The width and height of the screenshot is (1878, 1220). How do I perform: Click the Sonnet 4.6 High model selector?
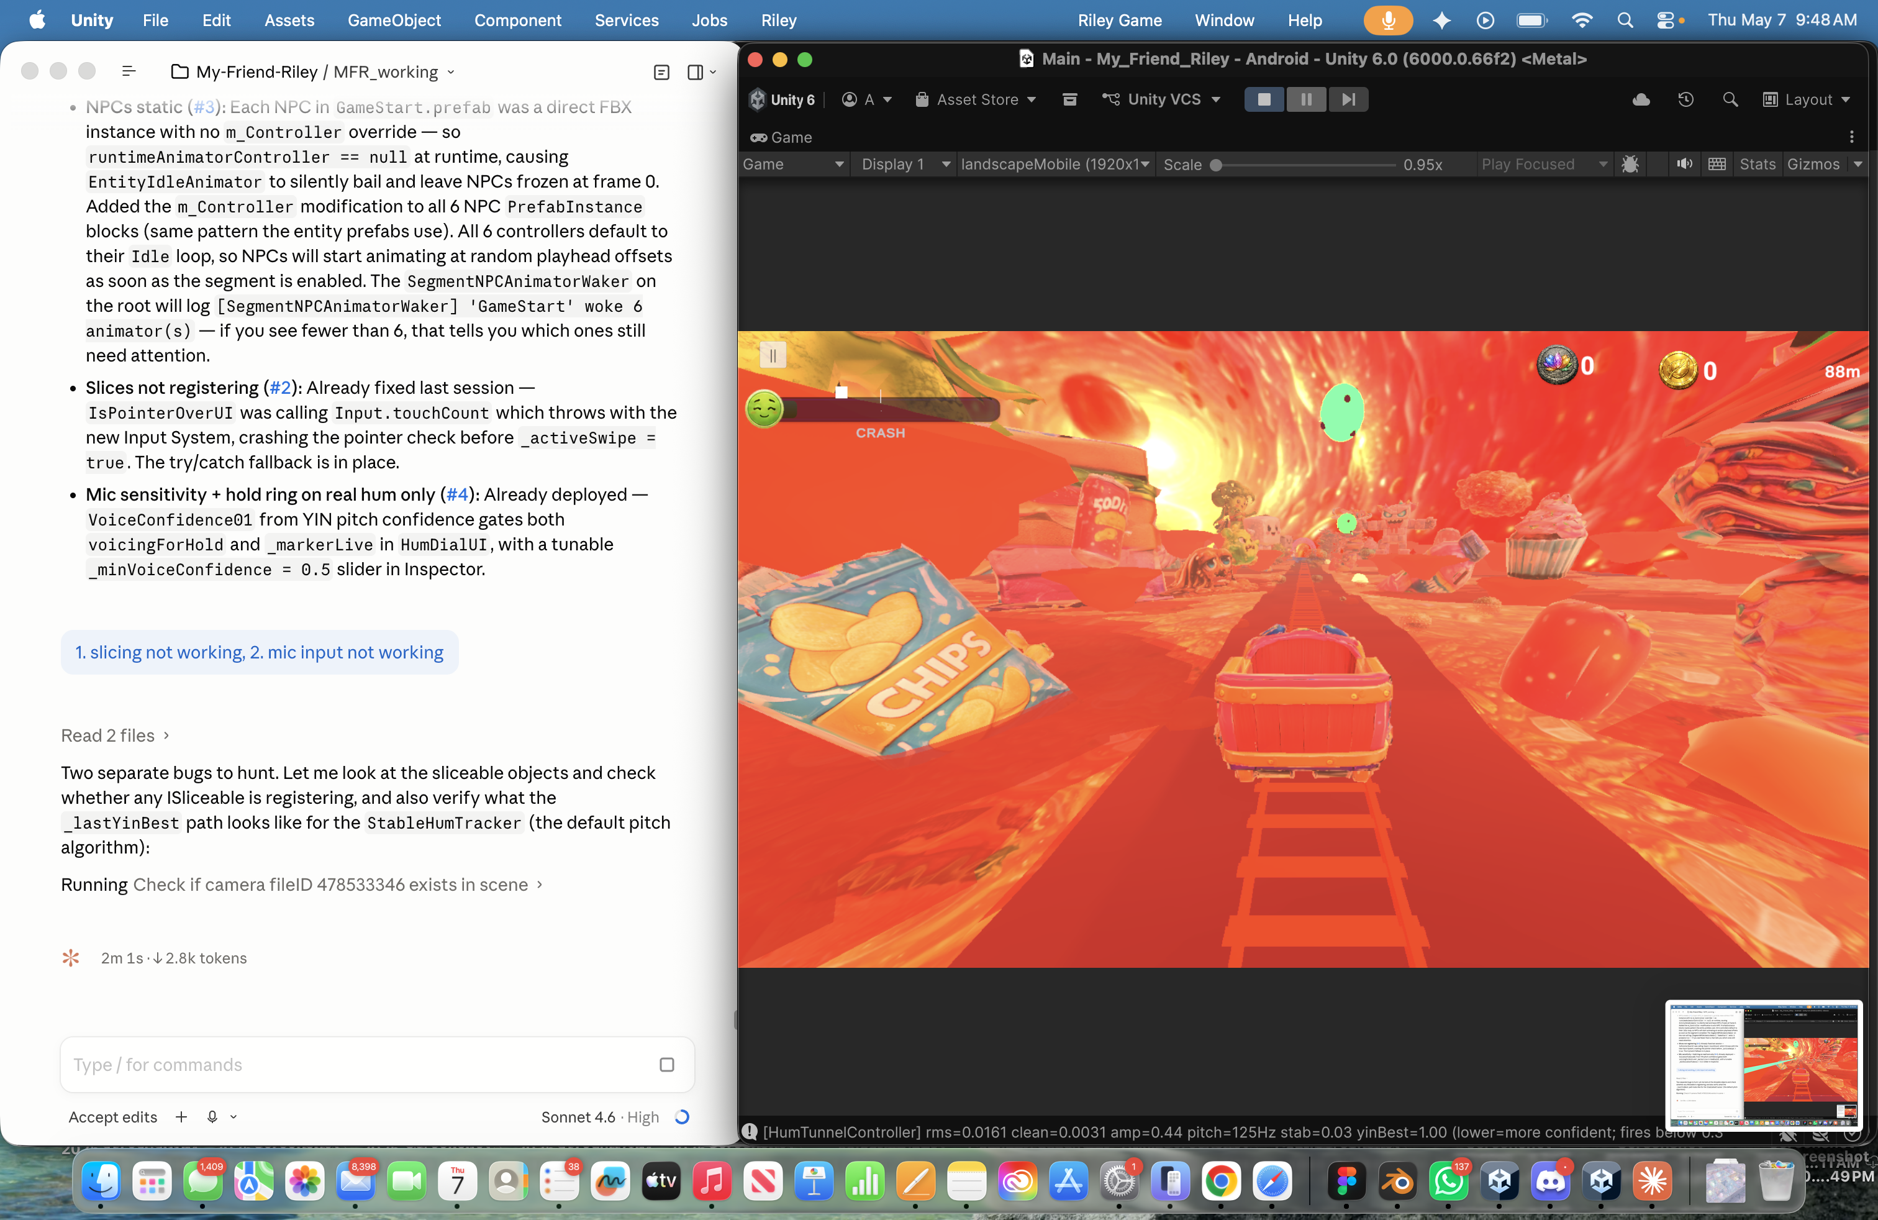(600, 1117)
